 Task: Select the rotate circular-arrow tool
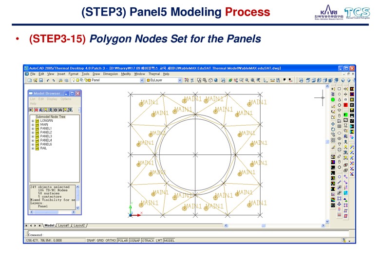333,129
